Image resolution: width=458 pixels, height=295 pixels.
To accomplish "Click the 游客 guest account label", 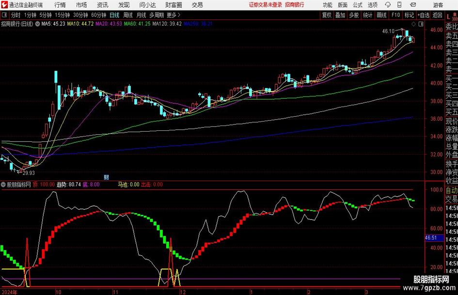I will pyautogui.click(x=438, y=5).
